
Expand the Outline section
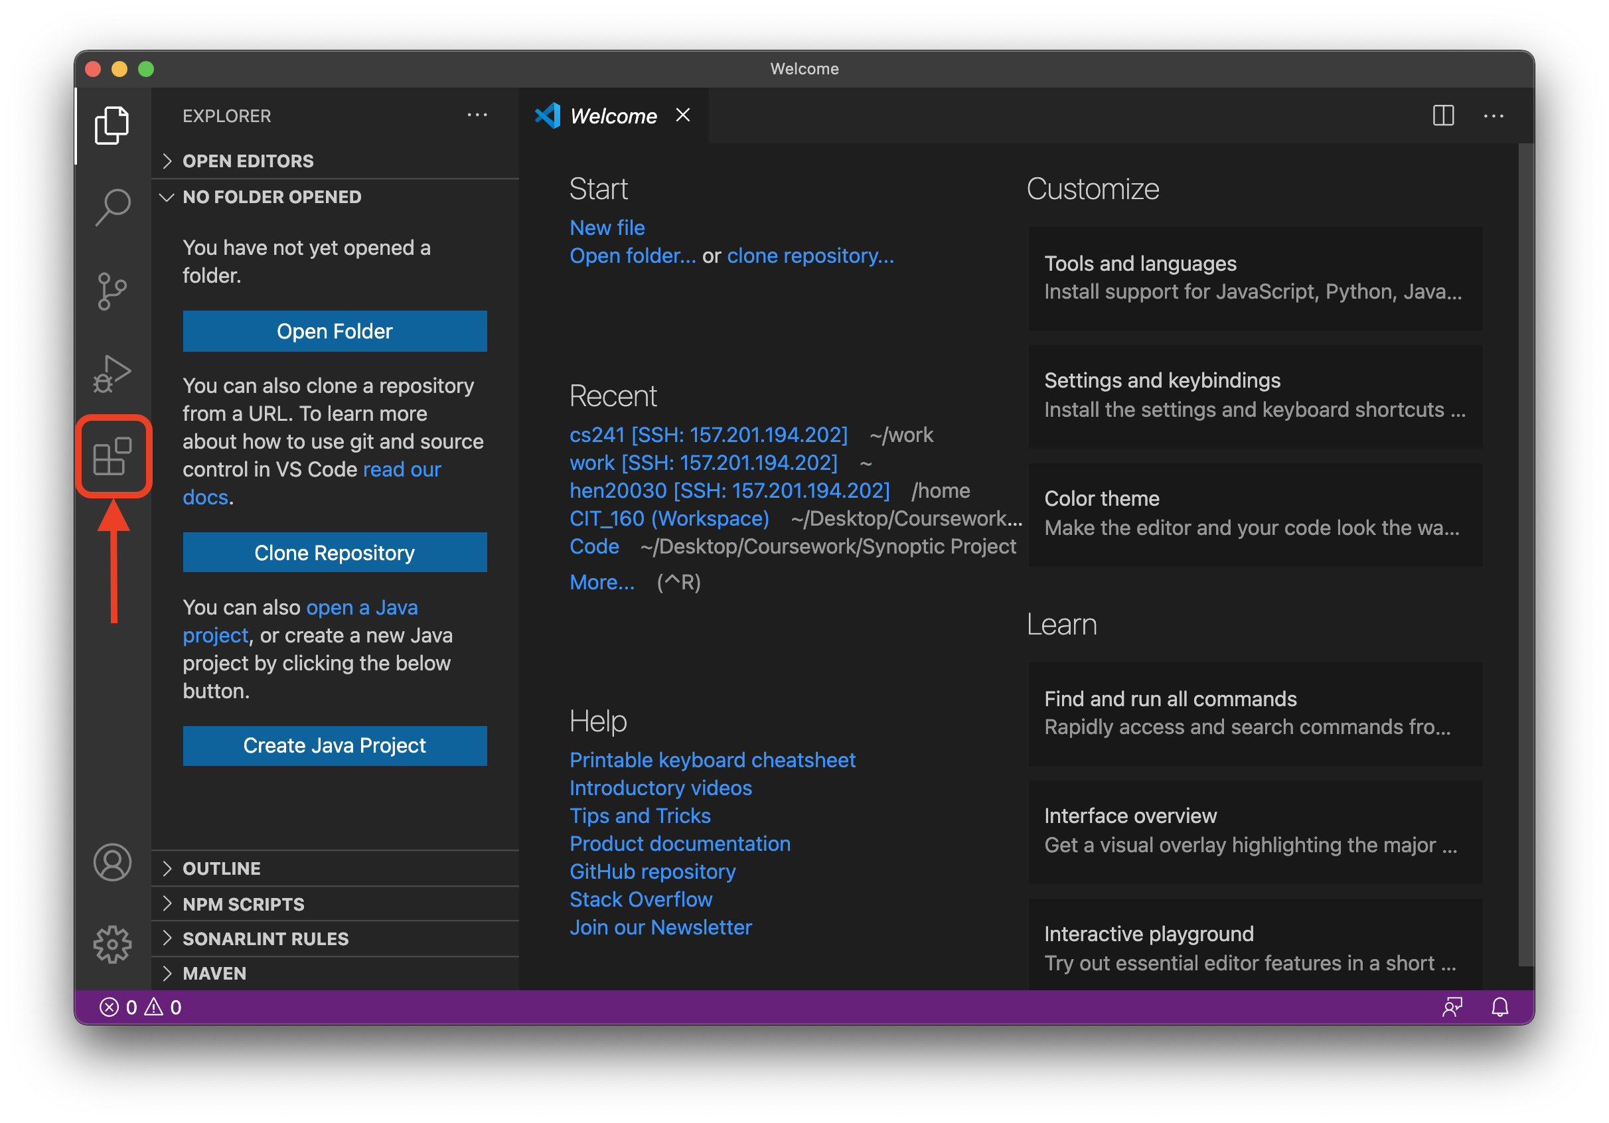point(222,869)
